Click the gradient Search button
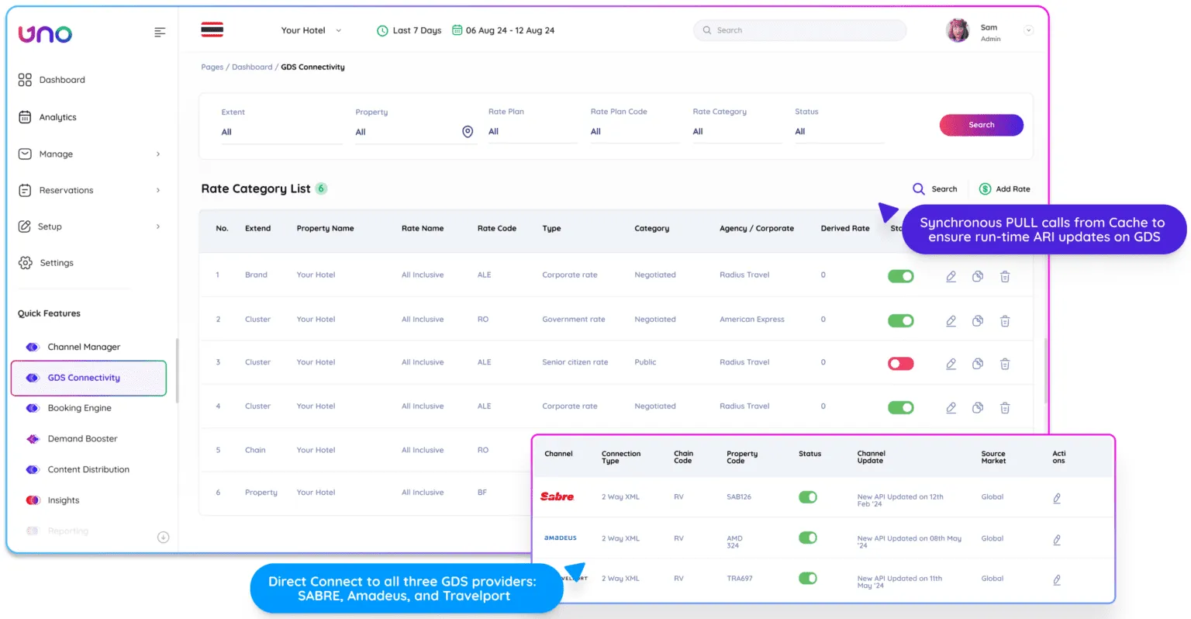This screenshot has height=619, width=1191. [981, 125]
